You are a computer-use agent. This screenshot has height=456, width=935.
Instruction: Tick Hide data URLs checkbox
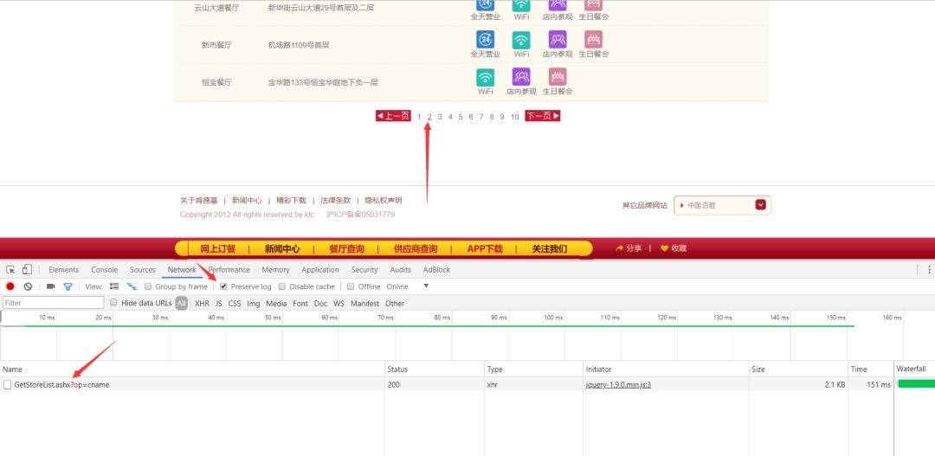click(113, 302)
